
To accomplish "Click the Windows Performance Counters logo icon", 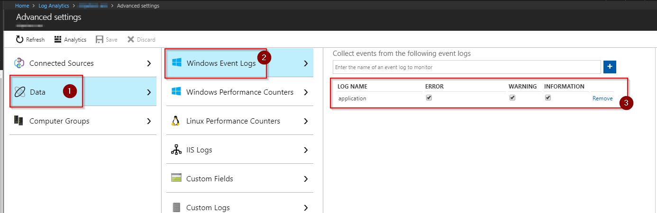I will click(x=176, y=92).
